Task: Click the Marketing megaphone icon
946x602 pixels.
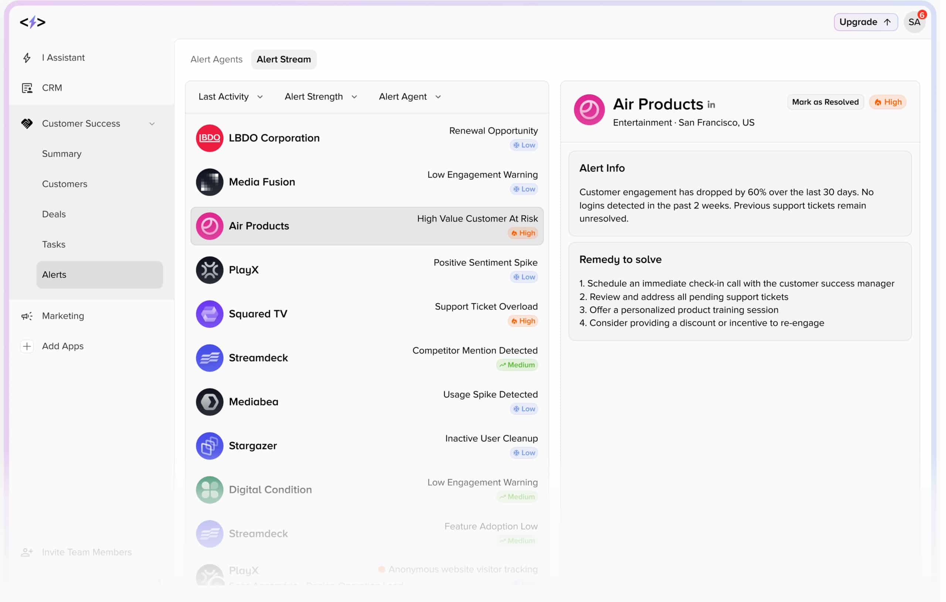Action: click(27, 316)
